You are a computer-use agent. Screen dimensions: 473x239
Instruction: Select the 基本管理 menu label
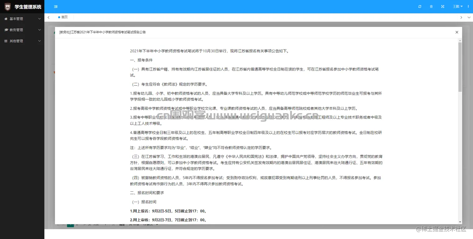click(16, 19)
